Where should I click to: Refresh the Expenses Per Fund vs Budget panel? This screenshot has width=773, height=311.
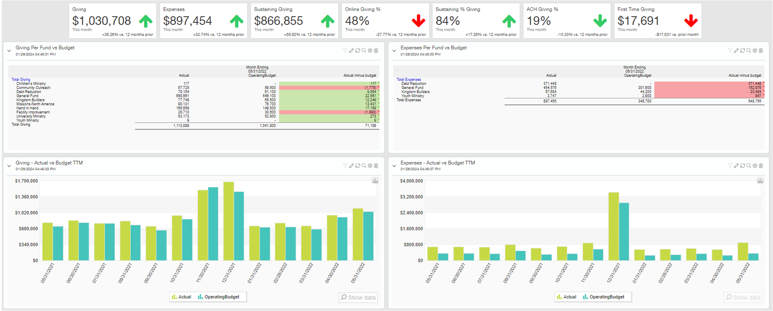(x=742, y=51)
